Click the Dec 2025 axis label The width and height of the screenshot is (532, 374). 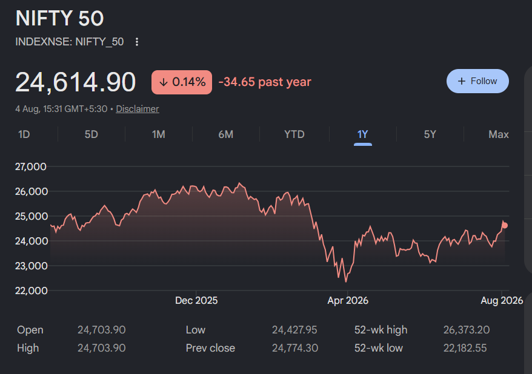[196, 301]
